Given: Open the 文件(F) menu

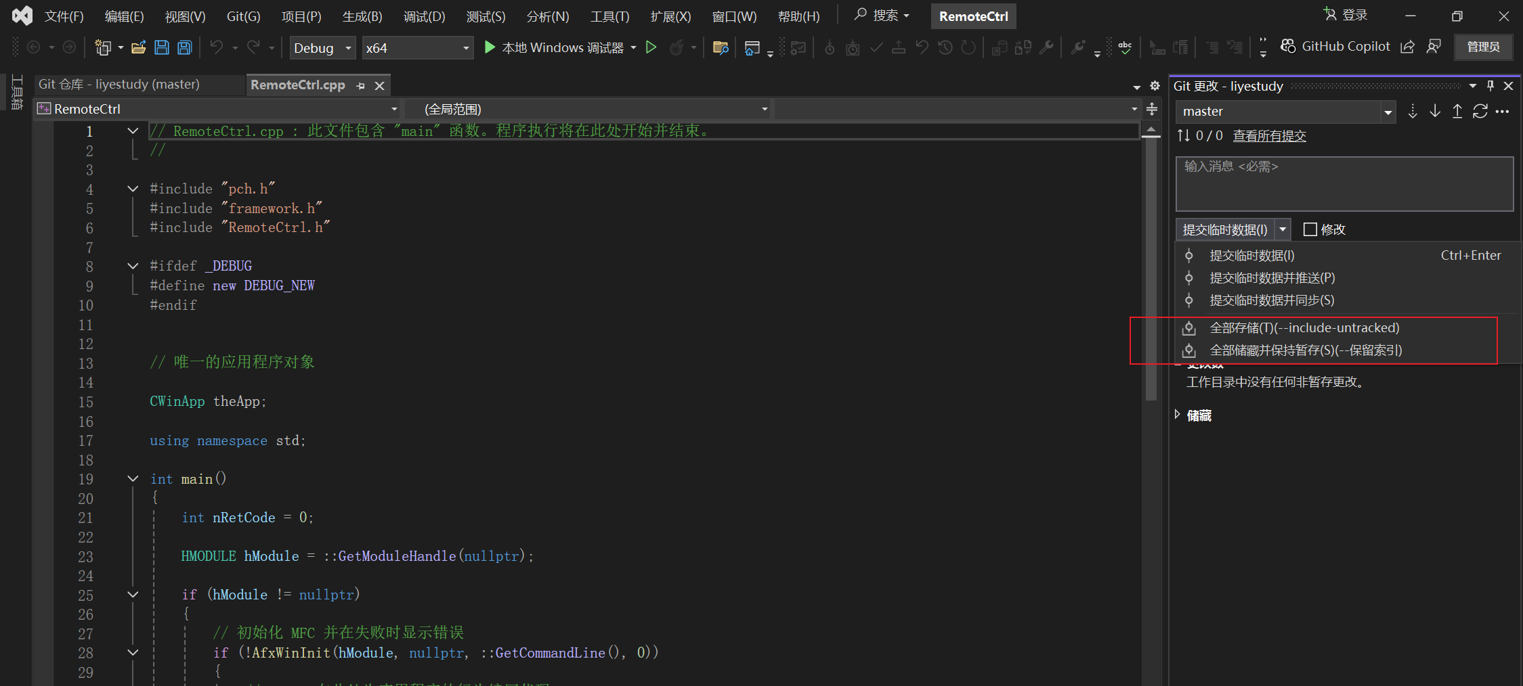Looking at the screenshot, I should pyautogui.click(x=64, y=16).
